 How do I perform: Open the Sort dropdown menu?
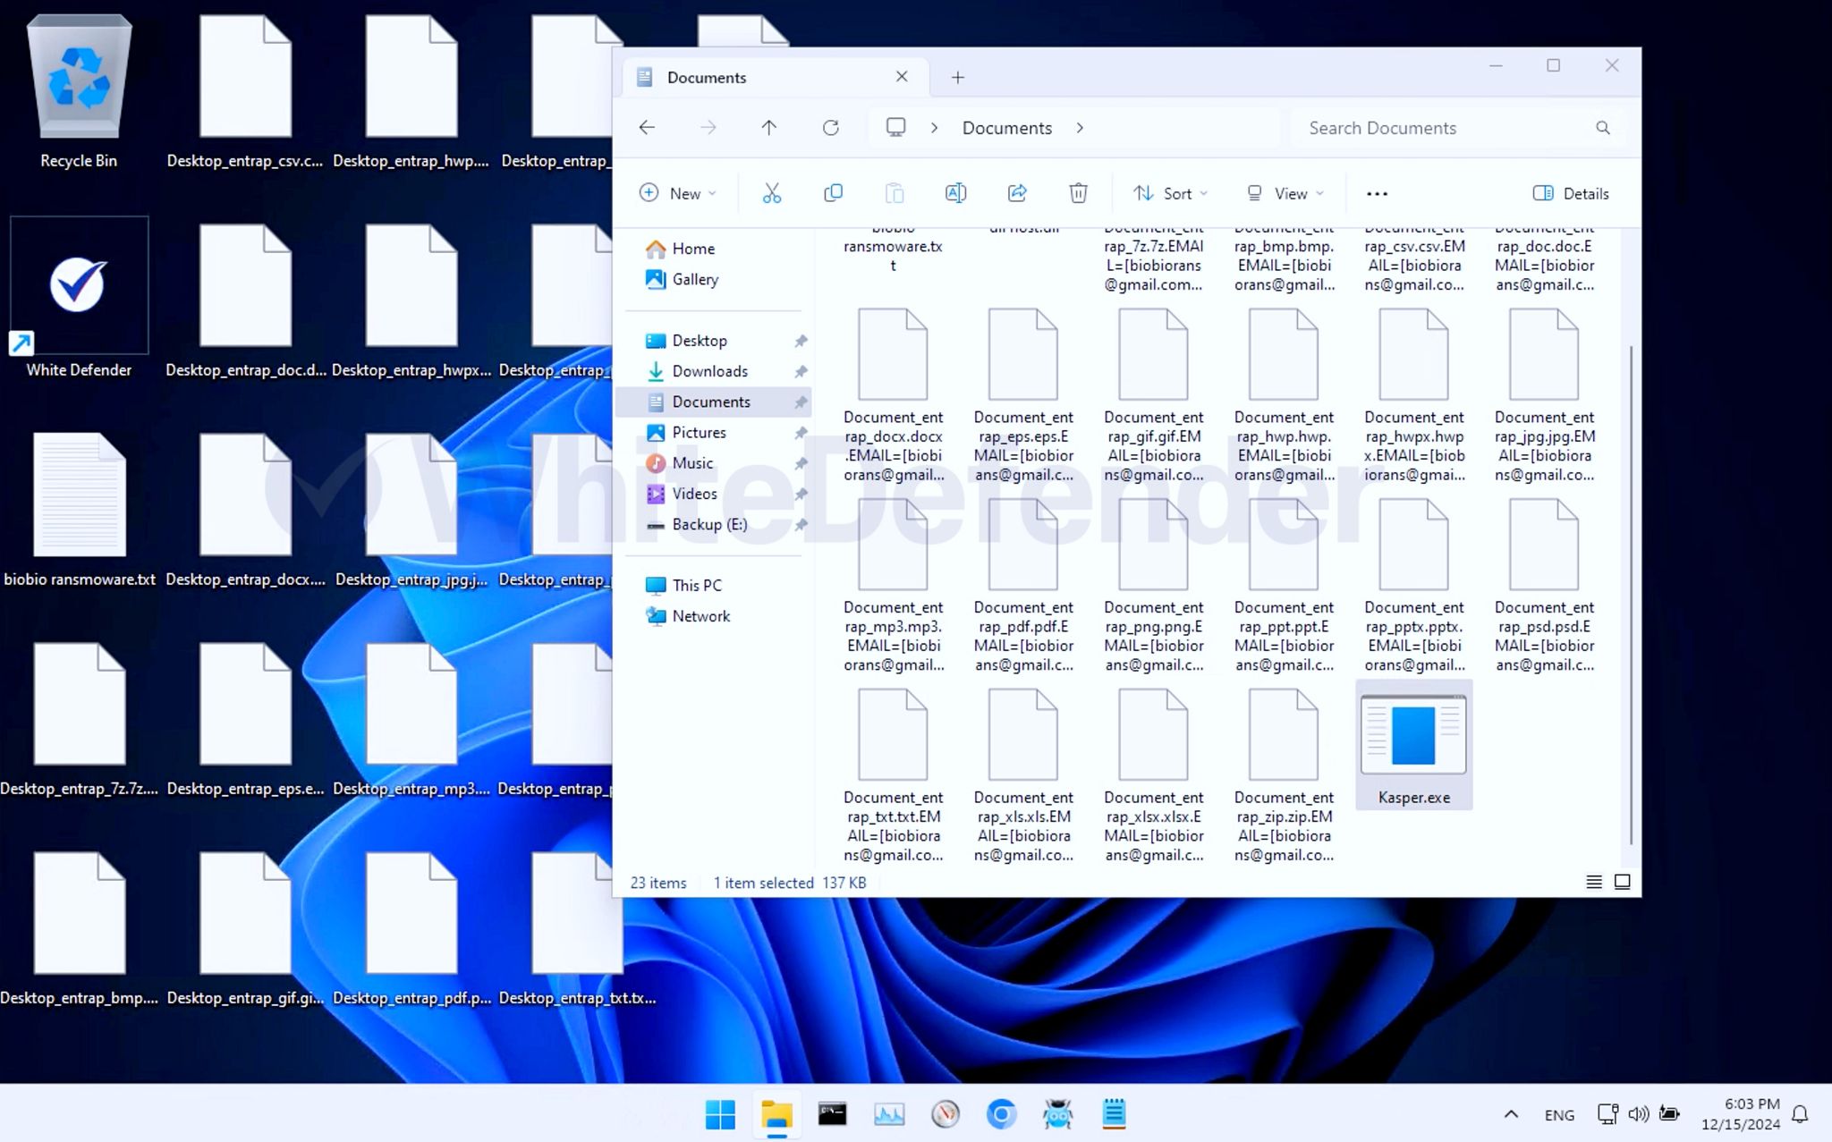[1170, 193]
